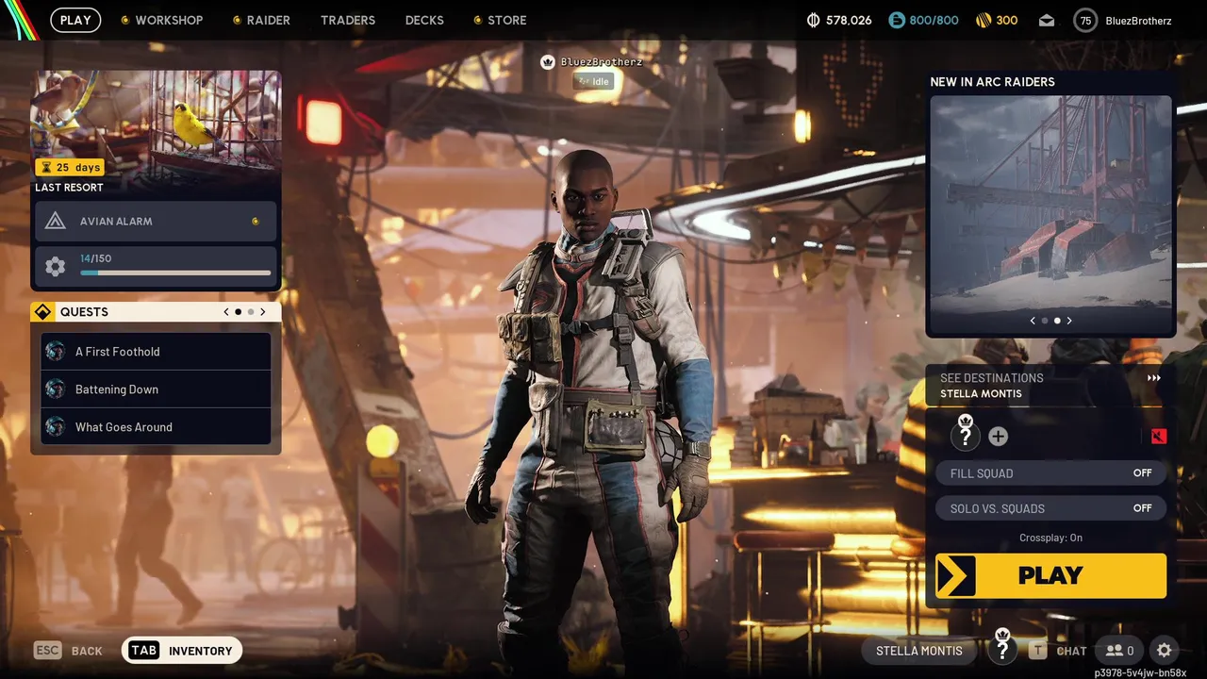Viewport: 1207px width, 679px height.
Task: Open Inventory with the TAB button
Action: coord(182,650)
